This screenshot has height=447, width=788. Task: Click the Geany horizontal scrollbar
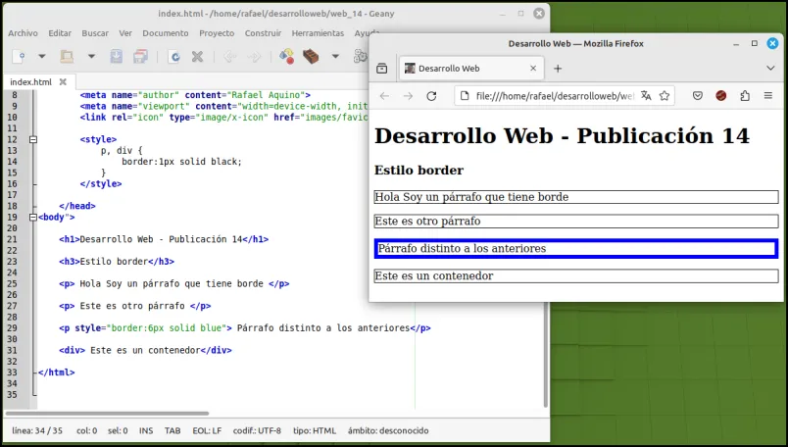point(107,414)
